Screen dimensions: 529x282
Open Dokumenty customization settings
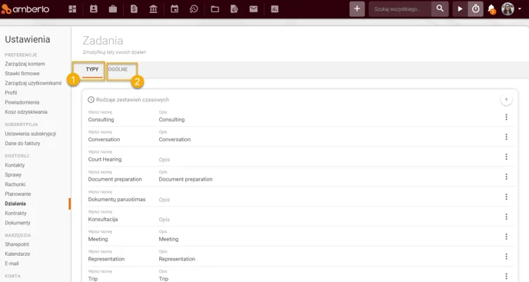[x=18, y=223]
